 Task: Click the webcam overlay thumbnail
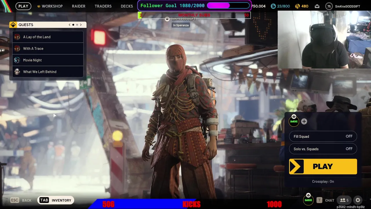click(x=324, y=40)
